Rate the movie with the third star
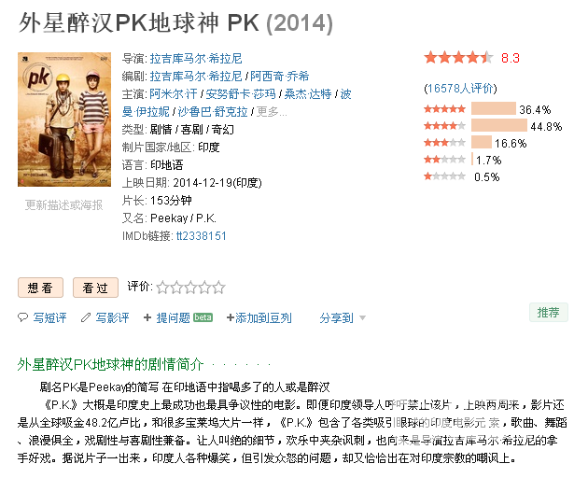The width and height of the screenshot is (588, 478). click(191, 288)
